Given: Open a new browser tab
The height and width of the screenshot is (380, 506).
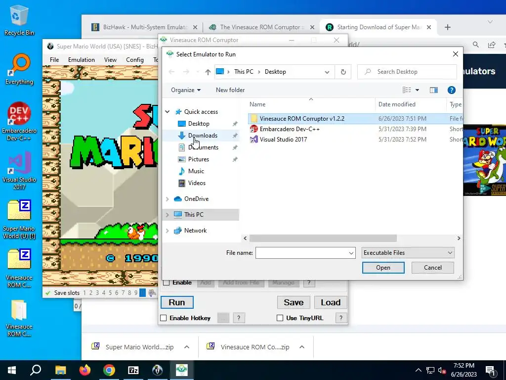Looking at the screenshot, I should [x=447, y=27].
